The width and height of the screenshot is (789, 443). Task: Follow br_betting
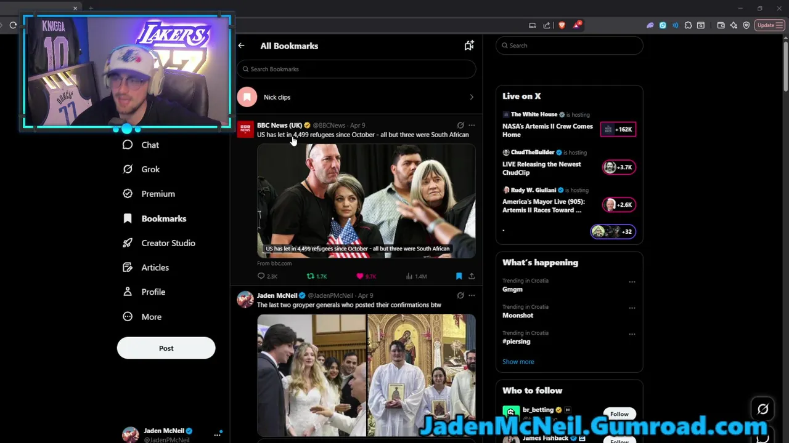(x=619, y=414)
